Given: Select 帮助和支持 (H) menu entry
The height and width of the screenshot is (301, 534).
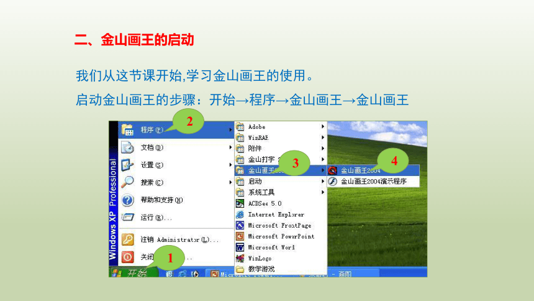Looking at the screenshot, I should tap(176, 200).
